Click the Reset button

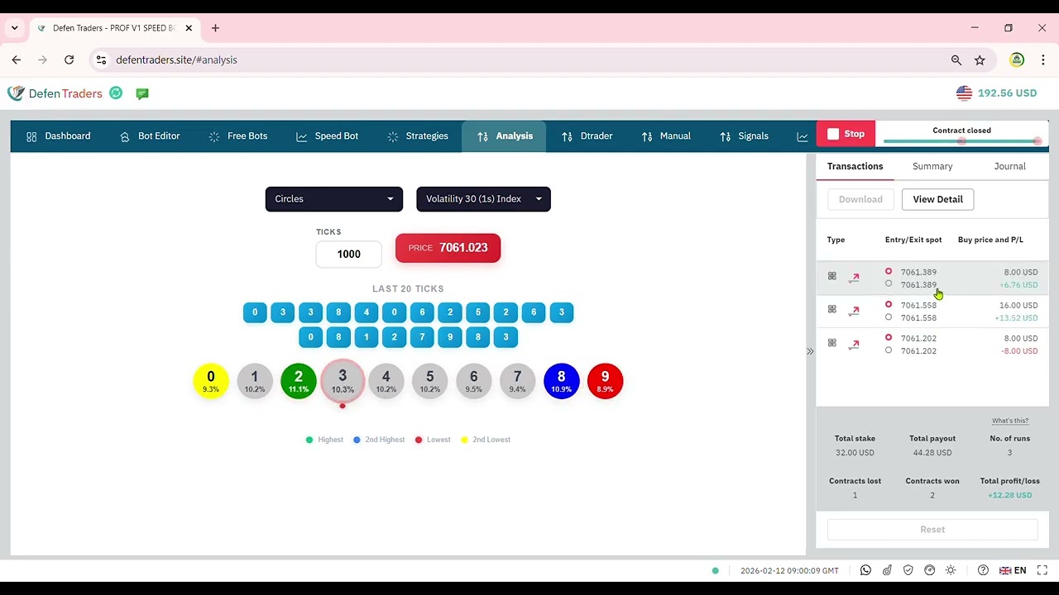[x=932, y=530]
